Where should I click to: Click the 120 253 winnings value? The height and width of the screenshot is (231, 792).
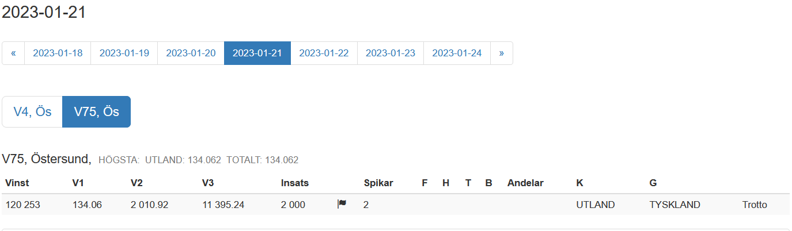click(22, 205)
